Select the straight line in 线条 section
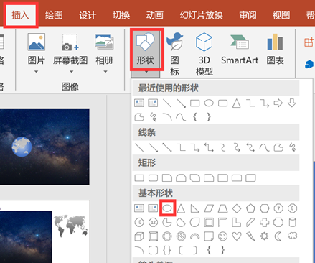315x263 pixels. (x=139, y=147)
